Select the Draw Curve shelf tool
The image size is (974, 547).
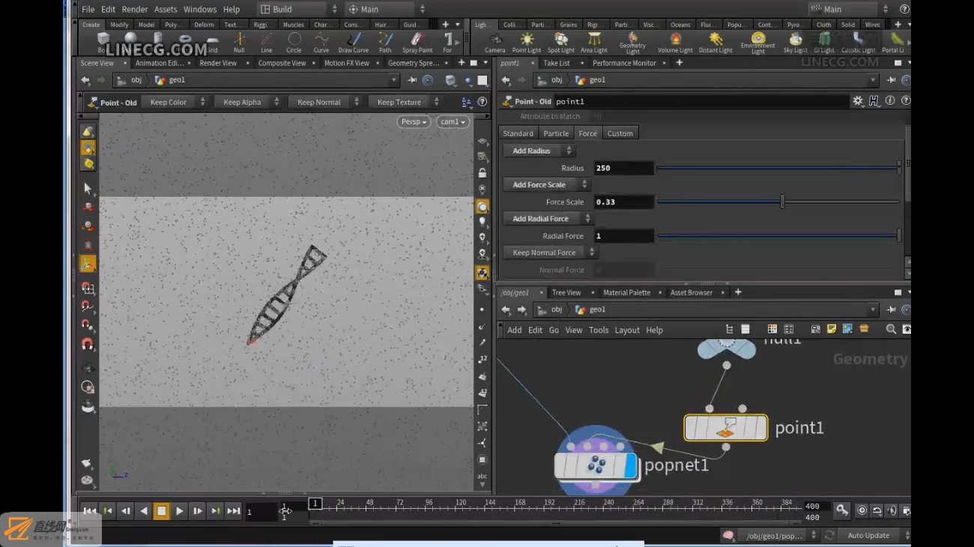tap(354, 42)
